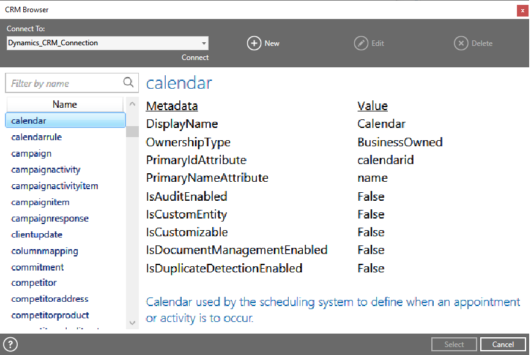Click the Connect link
This screenshot has height=355, width=531.
pyautogui.click(x=195, y=58)
